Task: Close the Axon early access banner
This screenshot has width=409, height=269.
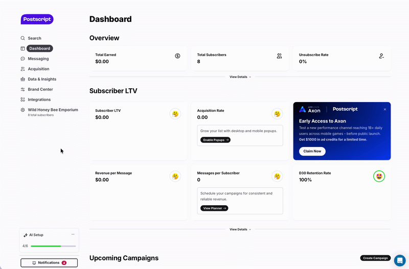Action: [x=385, y=109]
